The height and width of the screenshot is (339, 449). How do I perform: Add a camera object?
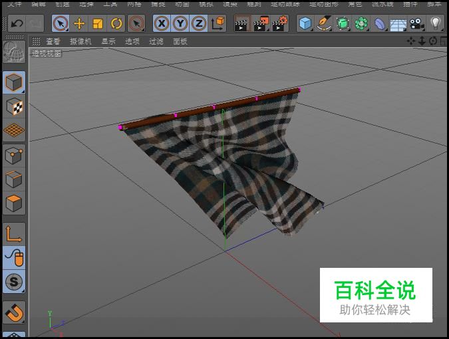pos(416,23)
